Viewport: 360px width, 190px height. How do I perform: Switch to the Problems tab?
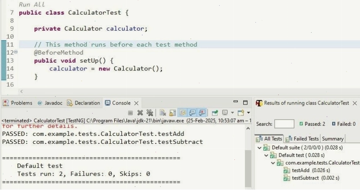(x=18, y=103)
